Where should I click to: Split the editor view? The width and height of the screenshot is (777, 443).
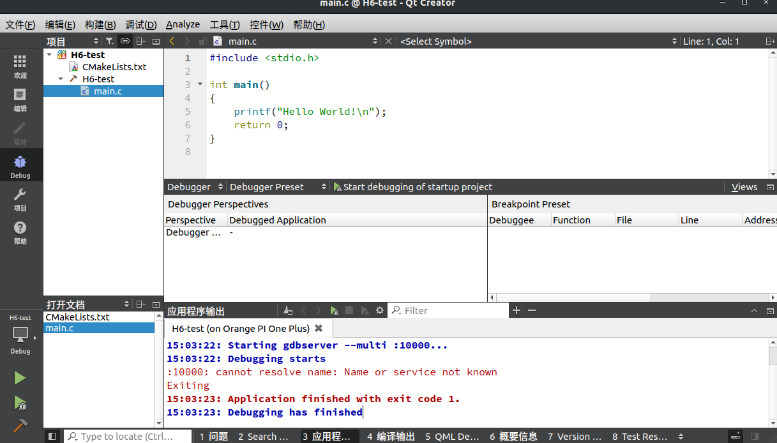point(769,41)
